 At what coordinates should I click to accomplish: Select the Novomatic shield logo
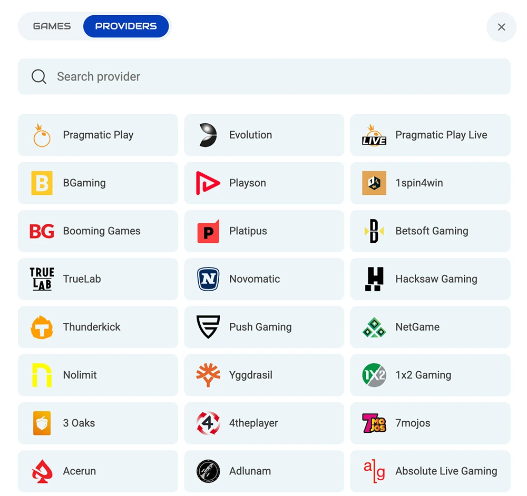pyautogui.click(x=208, y=279)
